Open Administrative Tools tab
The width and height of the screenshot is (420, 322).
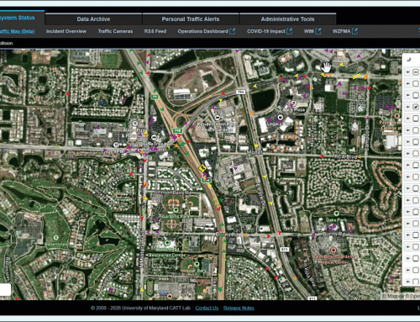point(287,19)
